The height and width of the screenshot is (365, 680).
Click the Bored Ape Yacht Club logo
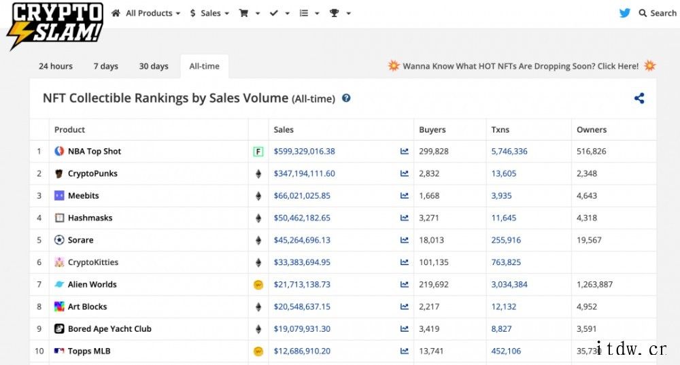pos(59,328)
